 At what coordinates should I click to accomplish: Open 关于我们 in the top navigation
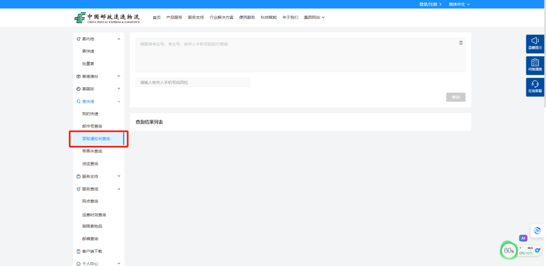290,17
